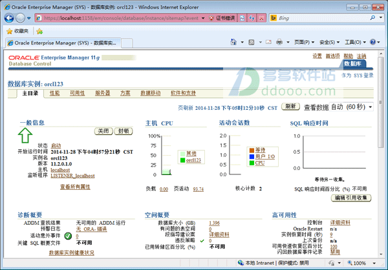388x270 pixels.
Task: Open the 无 ORA- 错误 alert log link
Action: point(92,229)
